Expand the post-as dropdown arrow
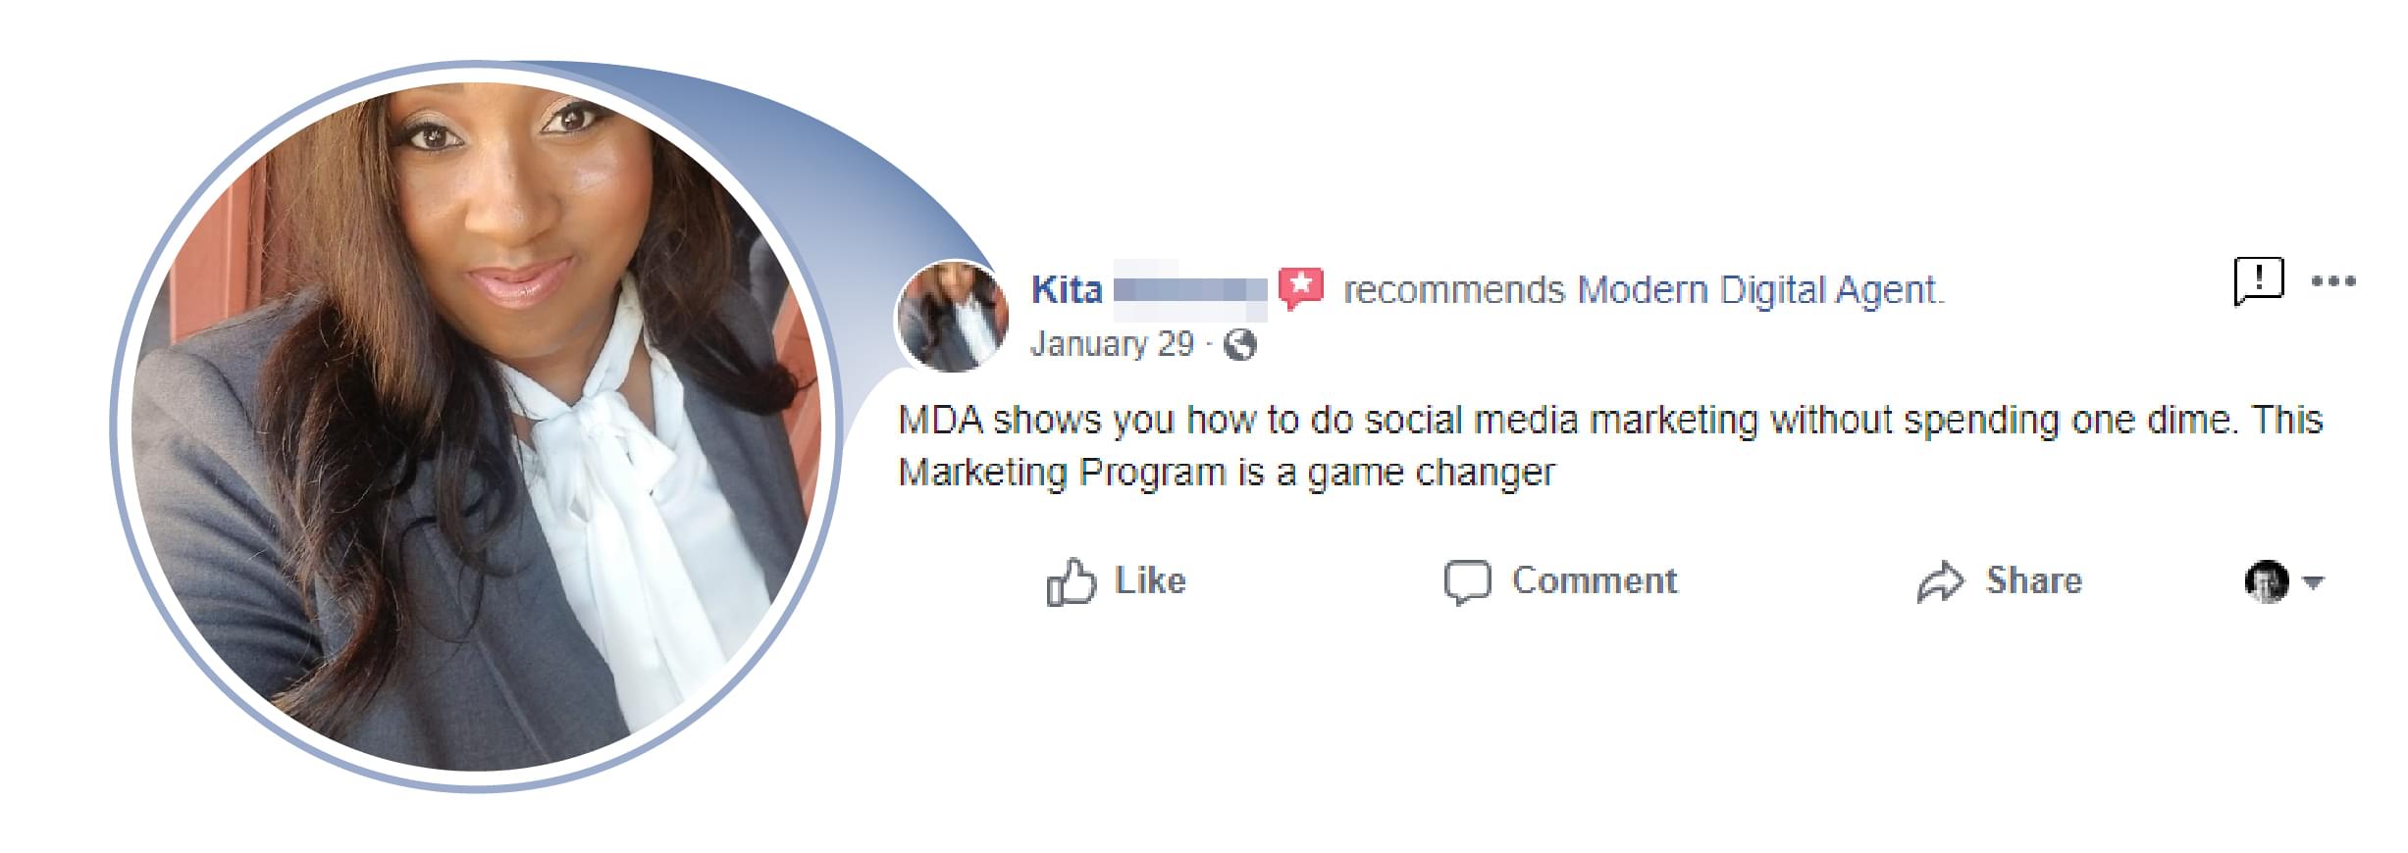2408x853 pixels. click(x=2313, y=582)
